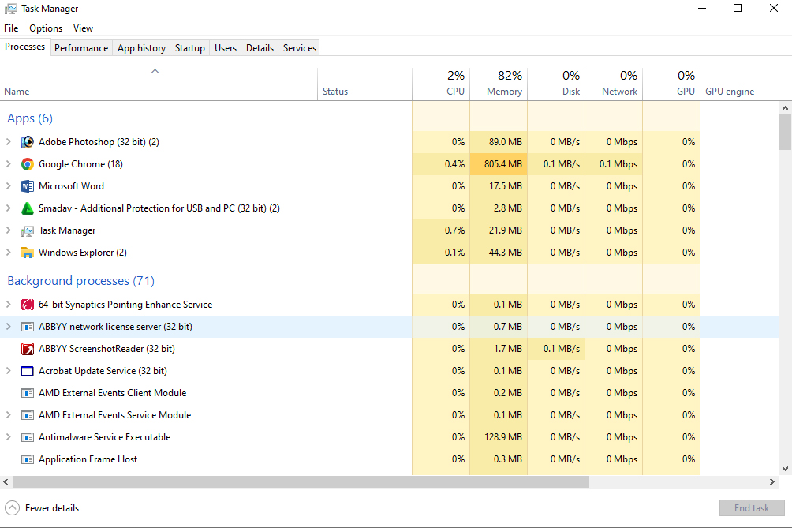Image resolution: width=792 pixels, height=528 pixels.
Task: Expand the Windows Explorer process group
Action: point(8,253)
